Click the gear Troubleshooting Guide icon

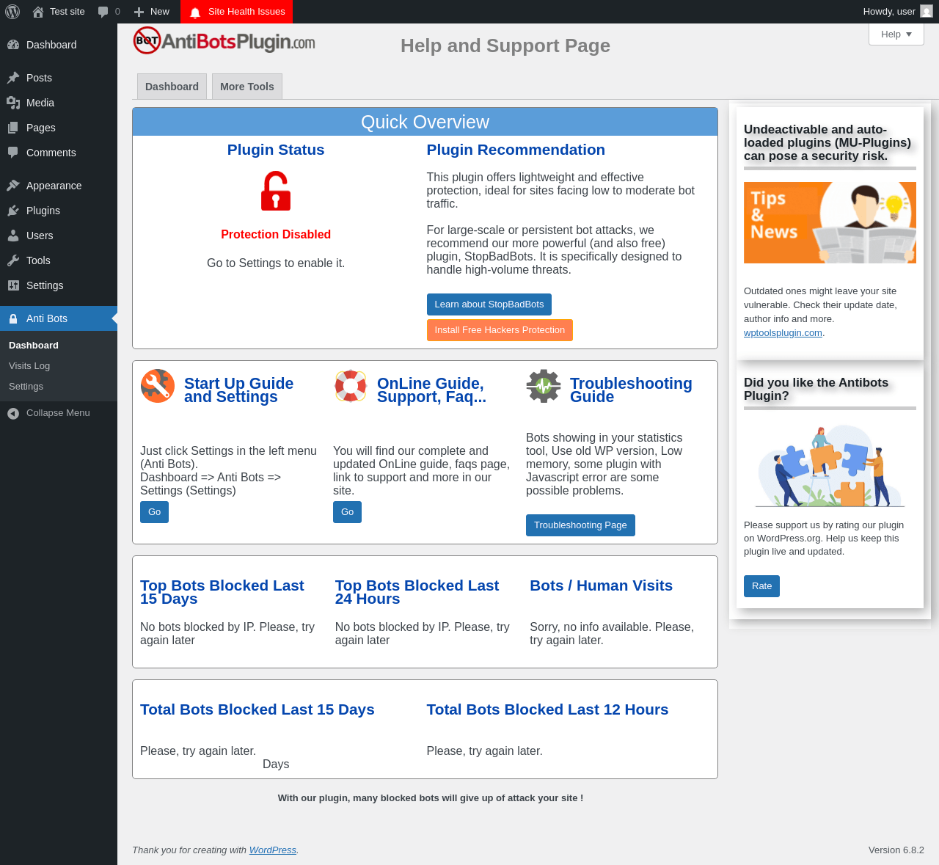[544, 386]
